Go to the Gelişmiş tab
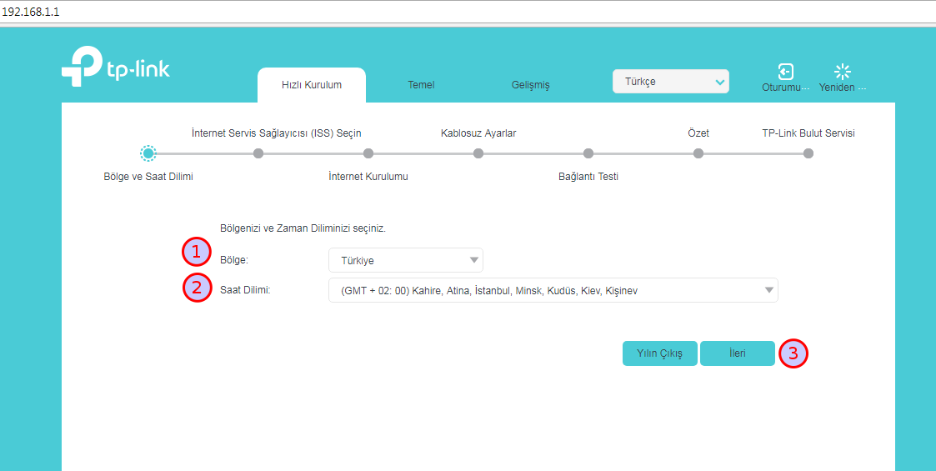Screen dimensions: 936x471 pos(530,85)
